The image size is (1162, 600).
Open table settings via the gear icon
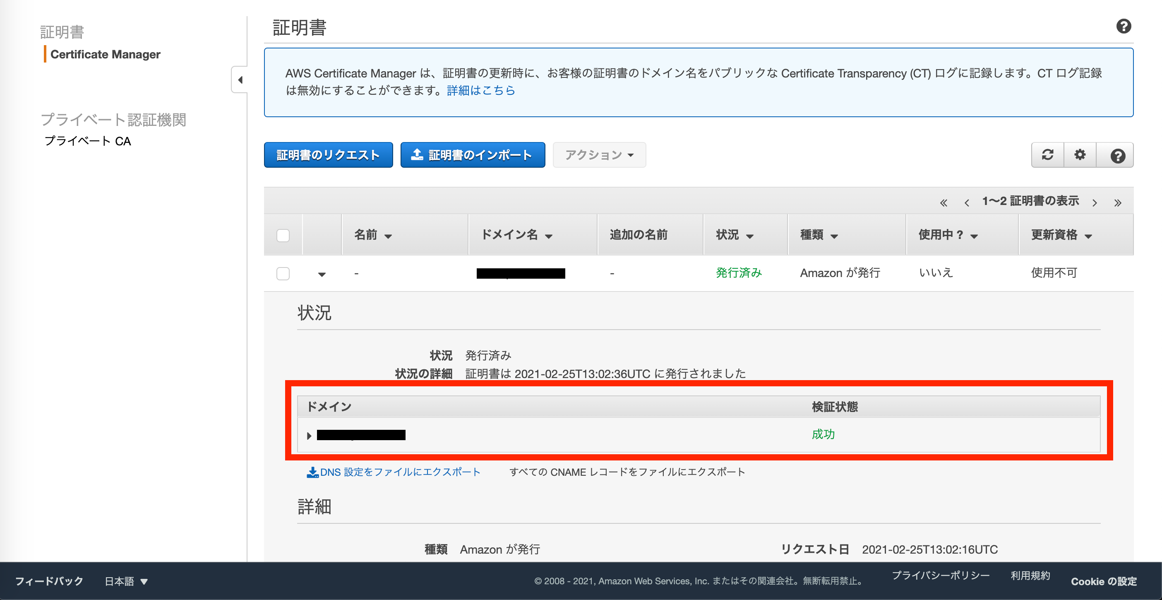tap(1080, 155)
